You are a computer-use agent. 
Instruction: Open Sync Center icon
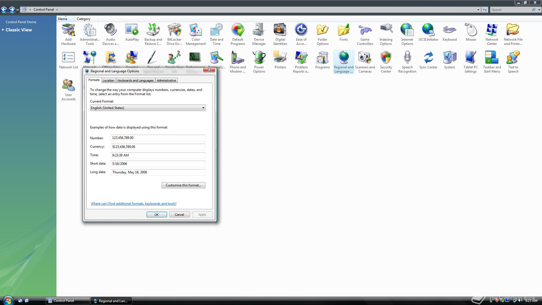428,60
